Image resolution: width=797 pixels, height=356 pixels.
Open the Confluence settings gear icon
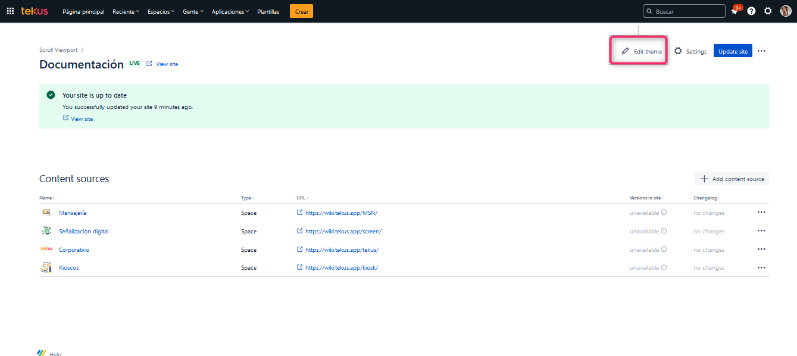coord(768,11)
